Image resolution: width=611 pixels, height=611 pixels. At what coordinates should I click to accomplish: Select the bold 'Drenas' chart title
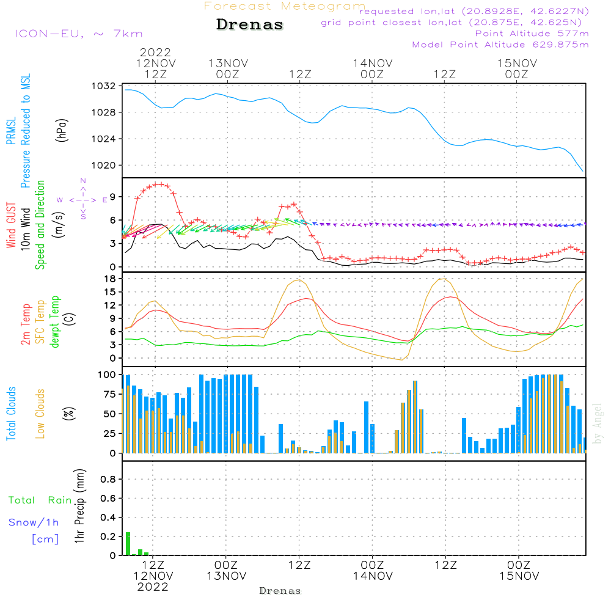pos(250,25)
